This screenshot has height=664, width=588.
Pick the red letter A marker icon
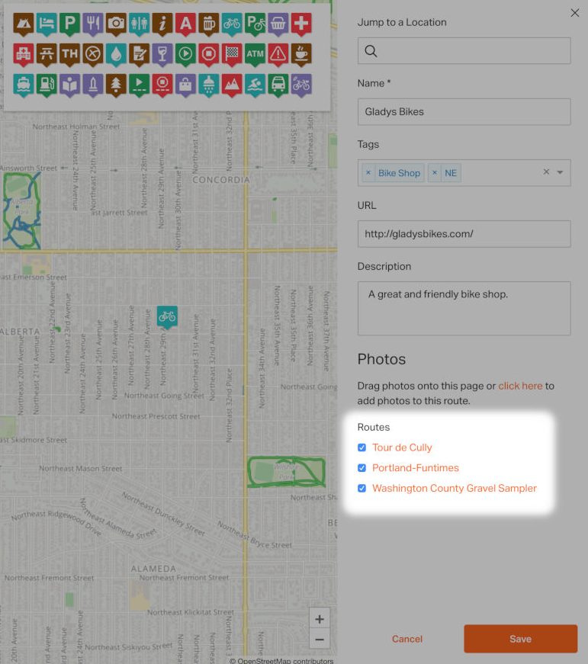tap(185, 24)
